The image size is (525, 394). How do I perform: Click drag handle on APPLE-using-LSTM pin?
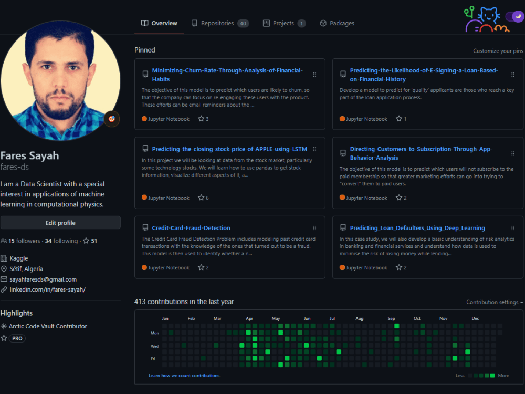click(x=314, y=149)
